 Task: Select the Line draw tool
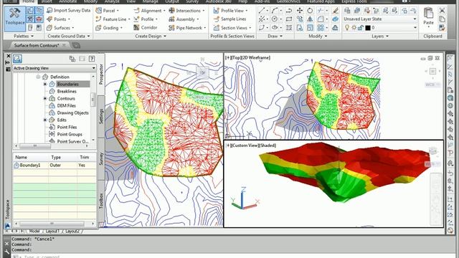[261, 11]
